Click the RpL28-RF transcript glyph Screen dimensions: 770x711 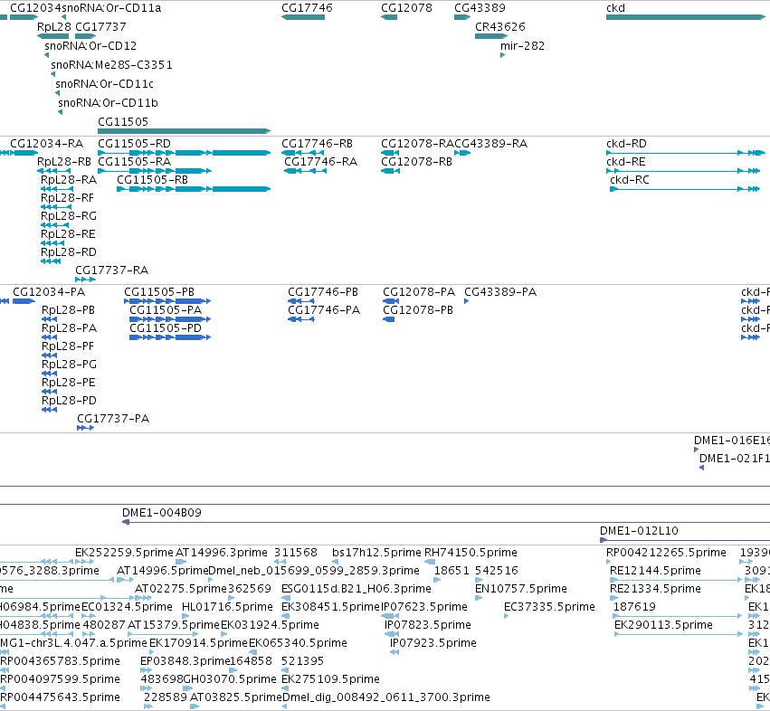[56, 207]
